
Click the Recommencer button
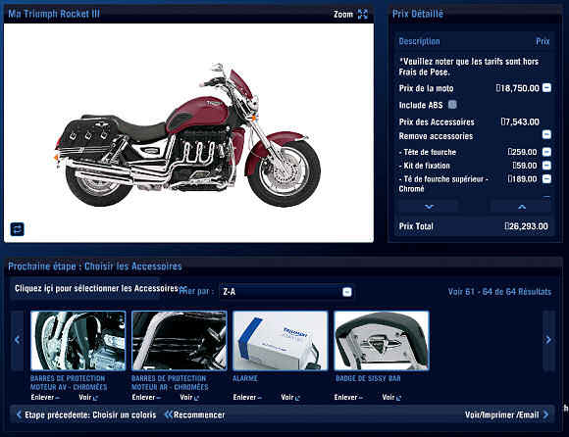coord(195,414)
